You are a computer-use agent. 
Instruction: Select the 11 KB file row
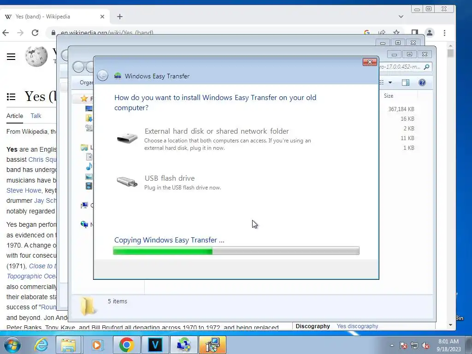[x=407, y=138]
